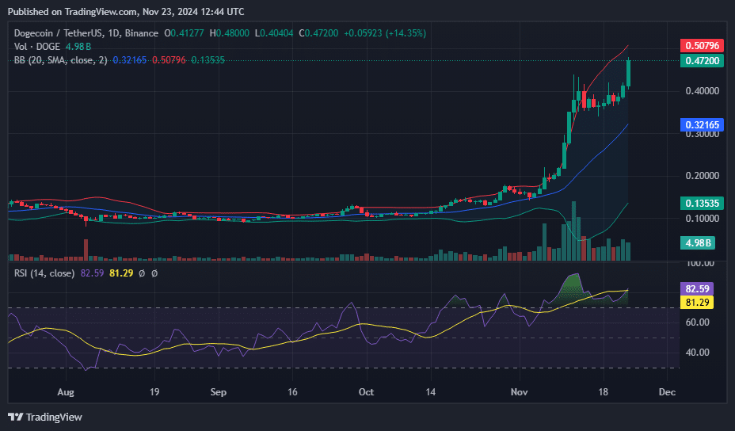Image resolution: width=735 pixels, height=431 pixels.
Task: Click the 14 date label on the time axis
Action: click(x=430, y=392)
